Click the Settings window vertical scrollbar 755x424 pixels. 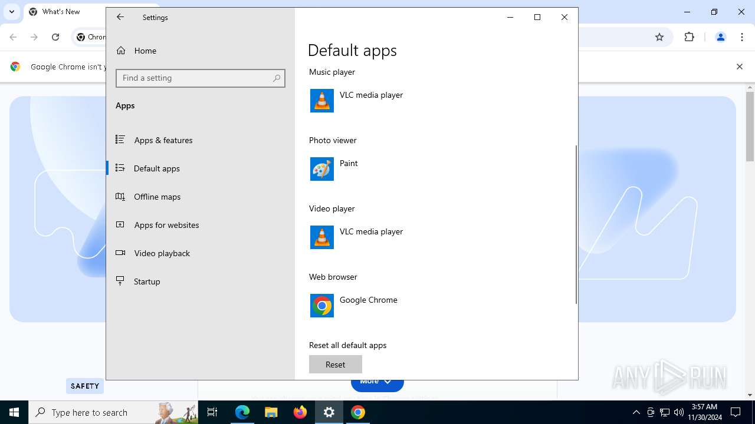tap(576, 224)
